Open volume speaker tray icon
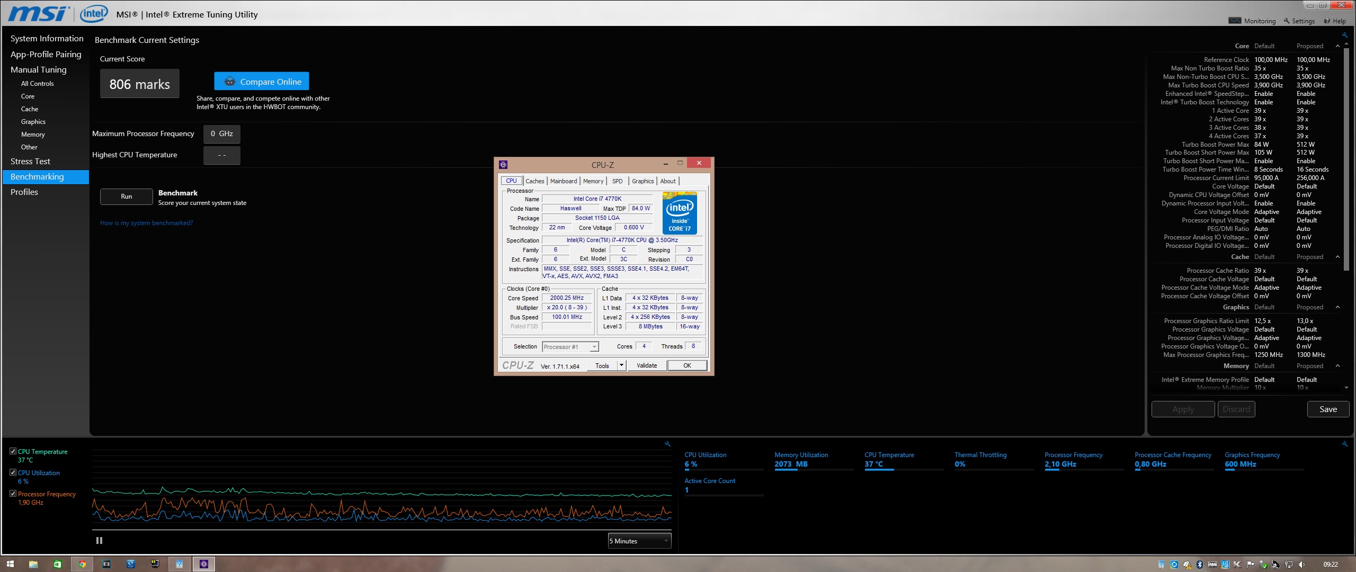 [x=1301, y=564]
